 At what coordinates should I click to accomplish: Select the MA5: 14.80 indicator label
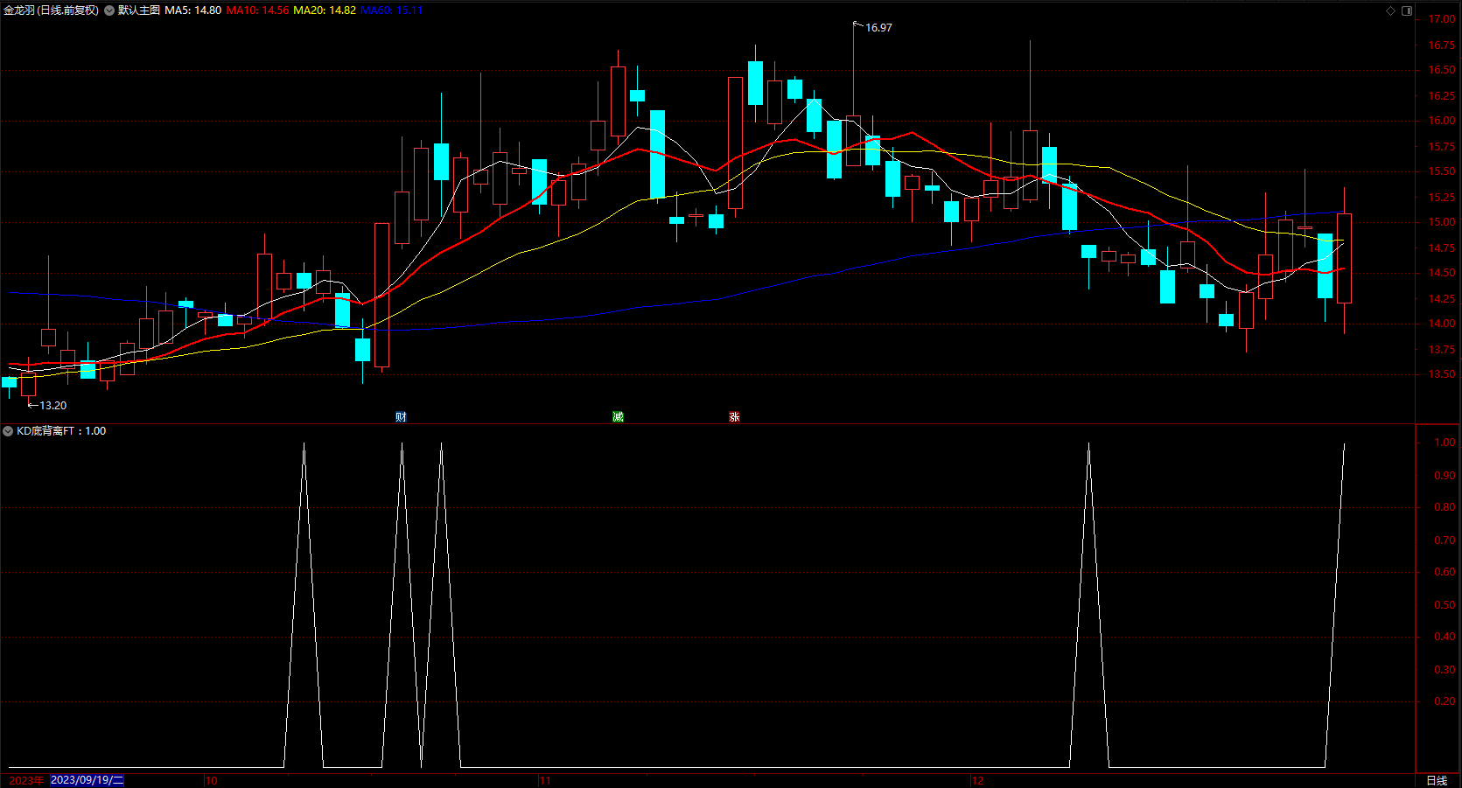click(x=193, y=10)
